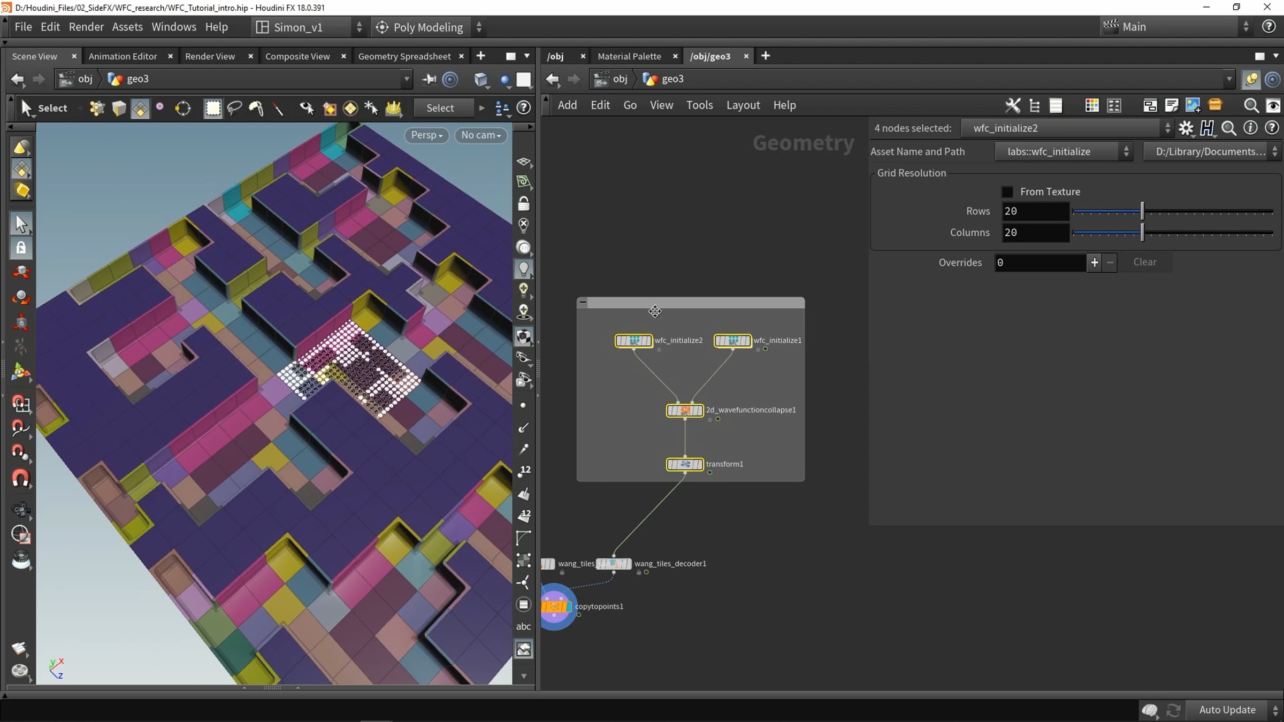Click the Rows value field
Viewport: 1284px width, 722px height.
[1035, 211]
